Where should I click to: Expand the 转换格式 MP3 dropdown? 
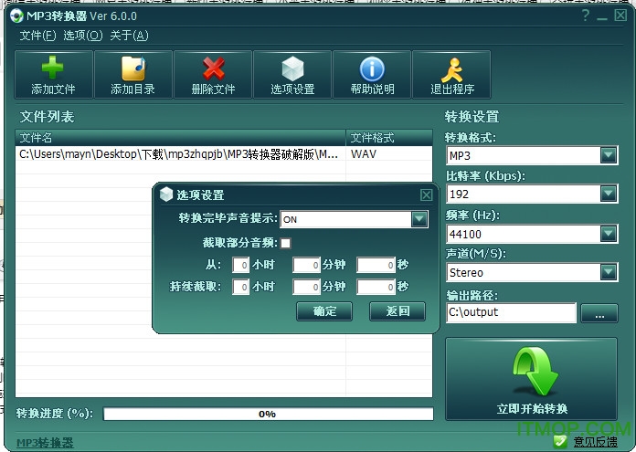[x=609, y=156]
